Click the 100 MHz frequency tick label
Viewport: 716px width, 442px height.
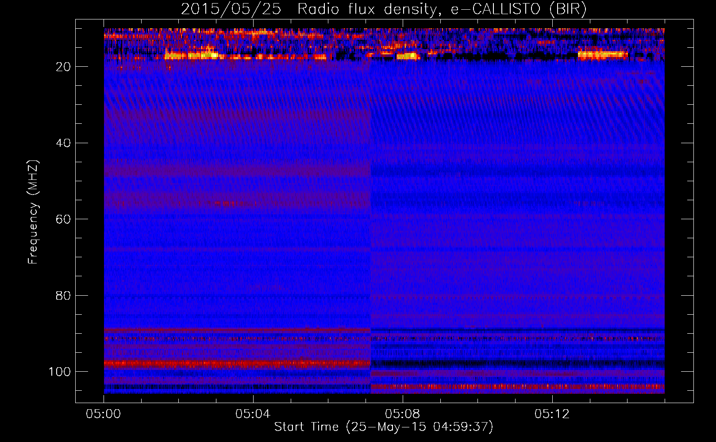(60, 372)
